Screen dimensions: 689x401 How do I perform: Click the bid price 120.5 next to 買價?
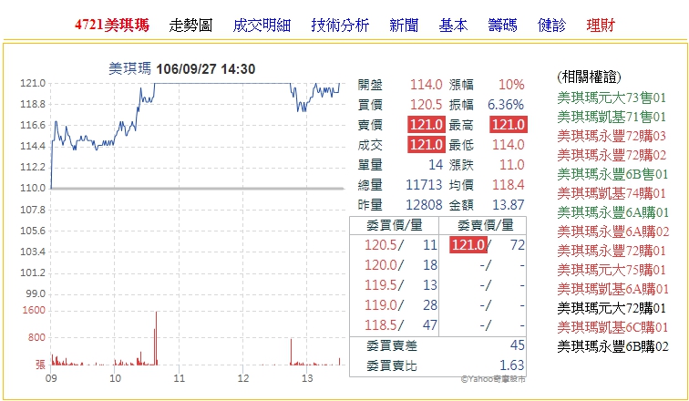tap(426, 105)
